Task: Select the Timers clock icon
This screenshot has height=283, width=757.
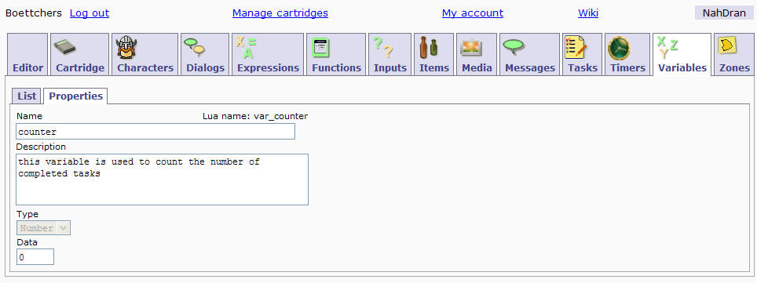Action: click(x=619, y=48)
